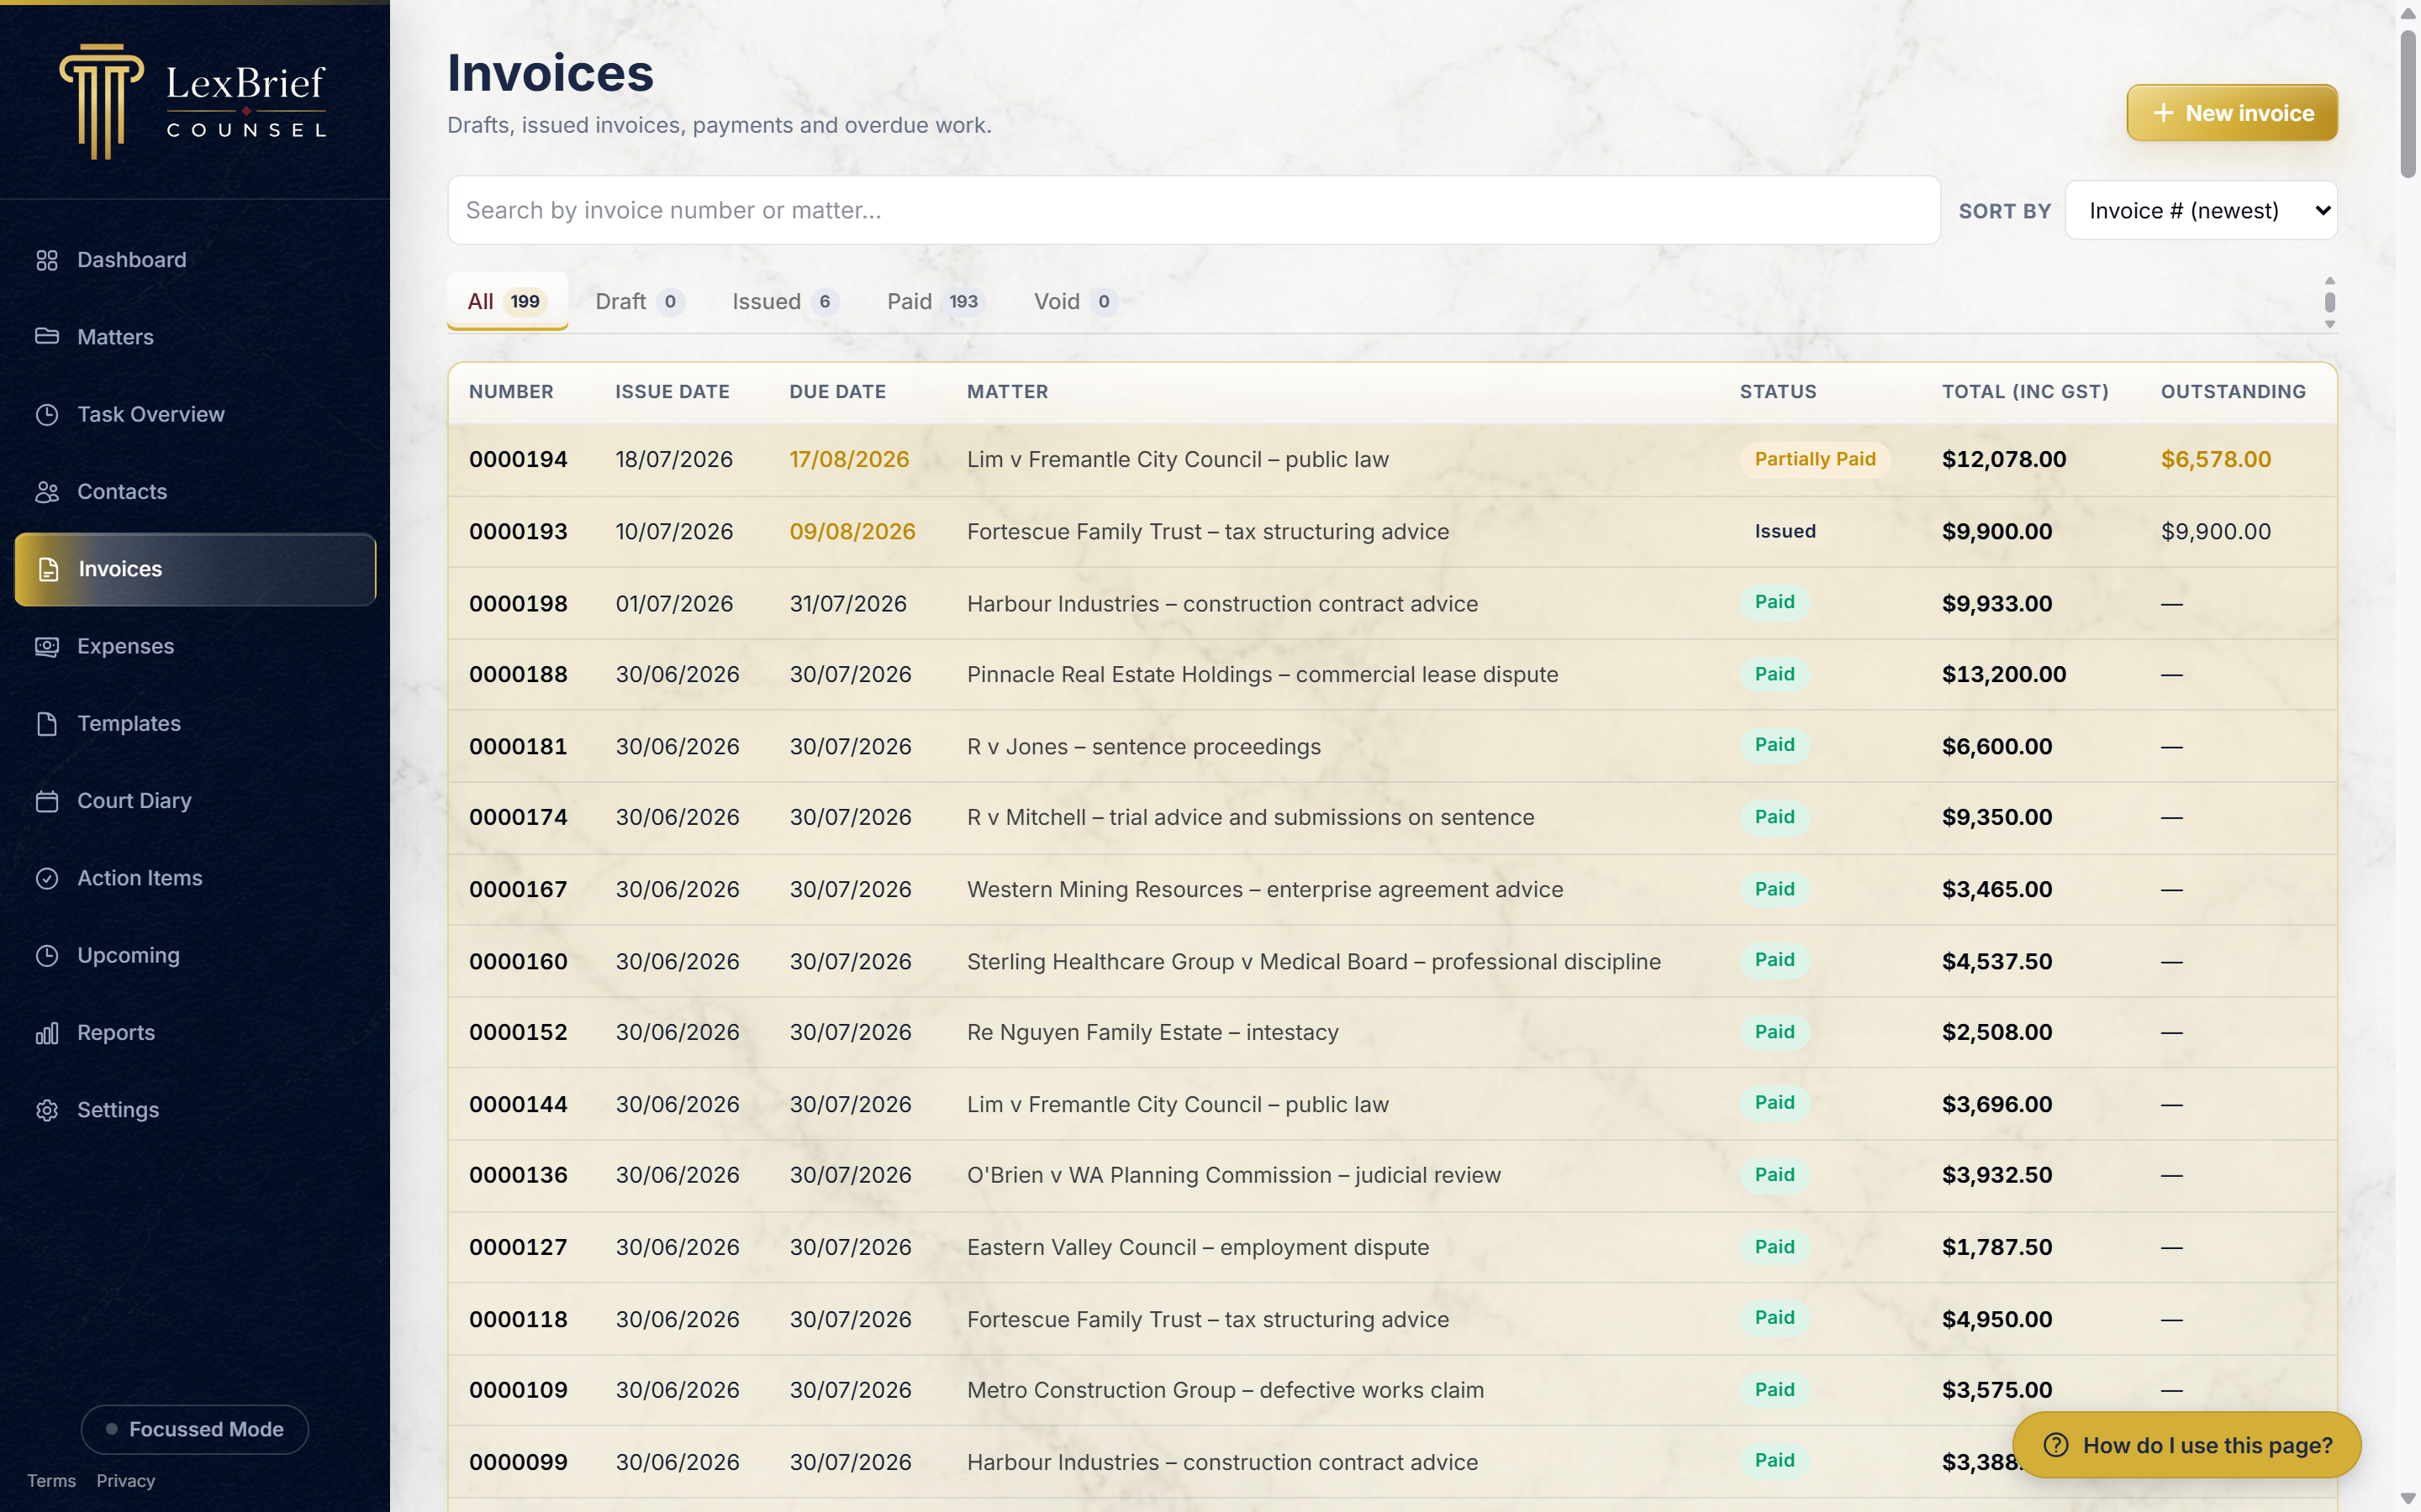Open the Privacy link
Viewport: 2421px width, 1512px height.
pyautogui.click(x=125, y=1481)
